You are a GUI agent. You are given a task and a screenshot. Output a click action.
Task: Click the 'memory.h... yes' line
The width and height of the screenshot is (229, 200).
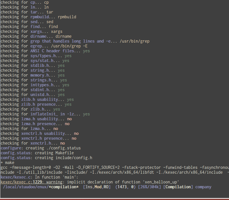pos(33,75)
